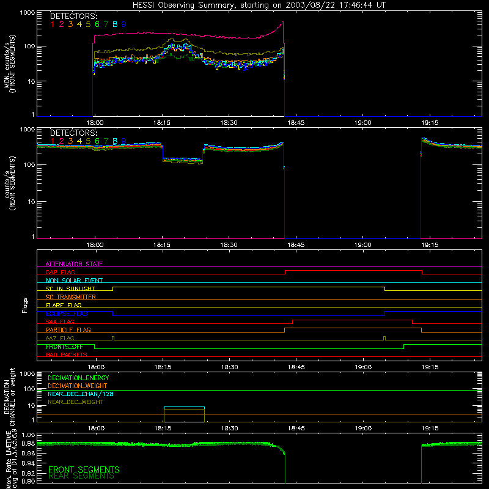The image size is (489, 489).
Task: Click the SC_IN_SUNLIGHT flag label
Action: [x=70, y=289]
